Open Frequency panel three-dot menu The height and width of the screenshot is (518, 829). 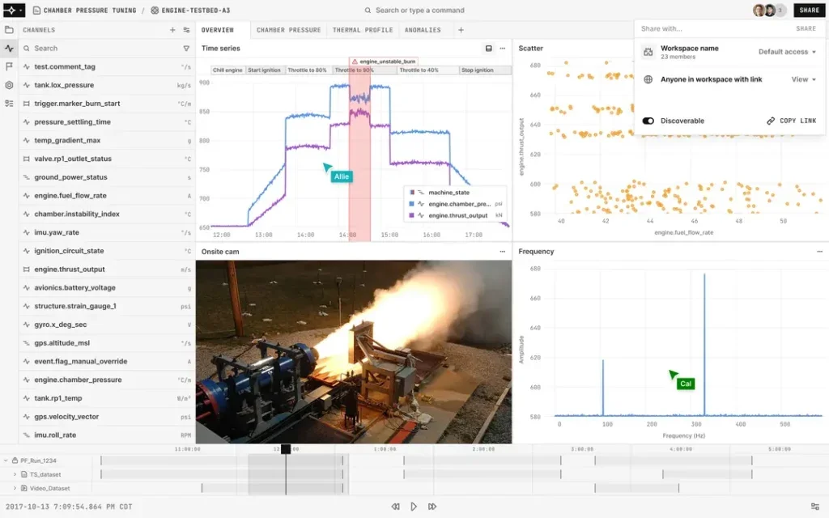819,252
